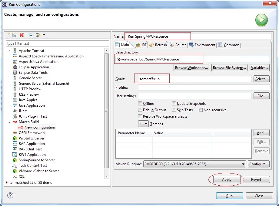
Task: Click the Java Application icon
Action: point(15,105)
